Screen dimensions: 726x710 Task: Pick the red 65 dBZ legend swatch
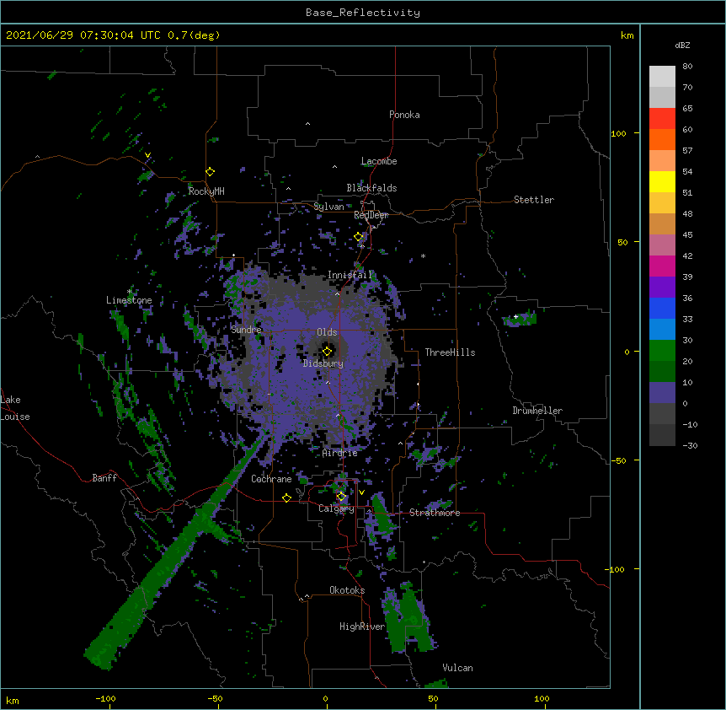[x=662, y=119]
